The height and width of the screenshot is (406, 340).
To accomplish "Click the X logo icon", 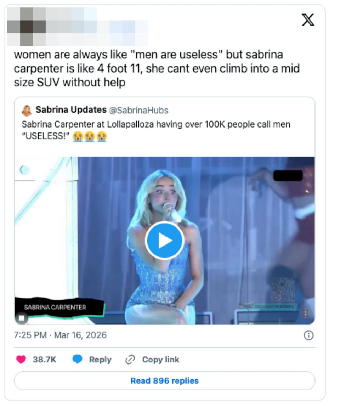I will pos(308,20).
